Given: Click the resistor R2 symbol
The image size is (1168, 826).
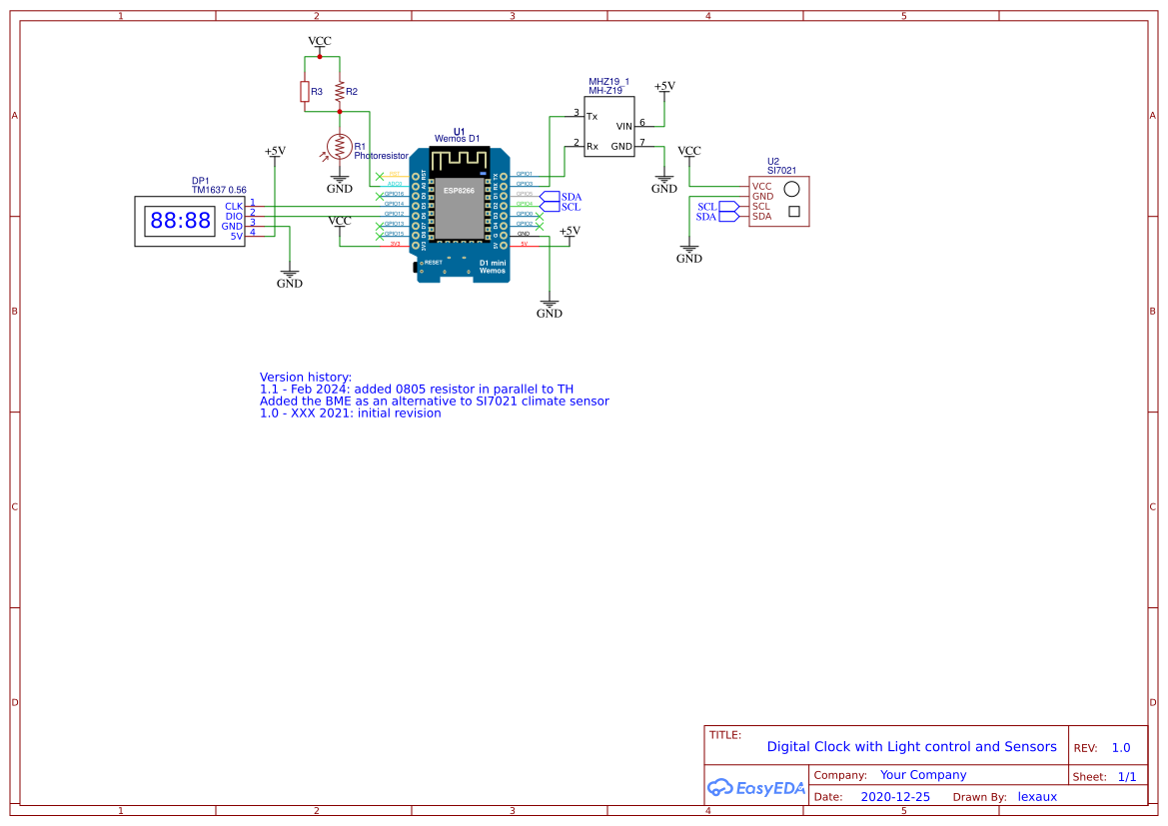Looking at the screenshot, I should coord(339,90).
